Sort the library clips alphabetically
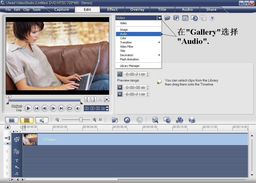 176,18
